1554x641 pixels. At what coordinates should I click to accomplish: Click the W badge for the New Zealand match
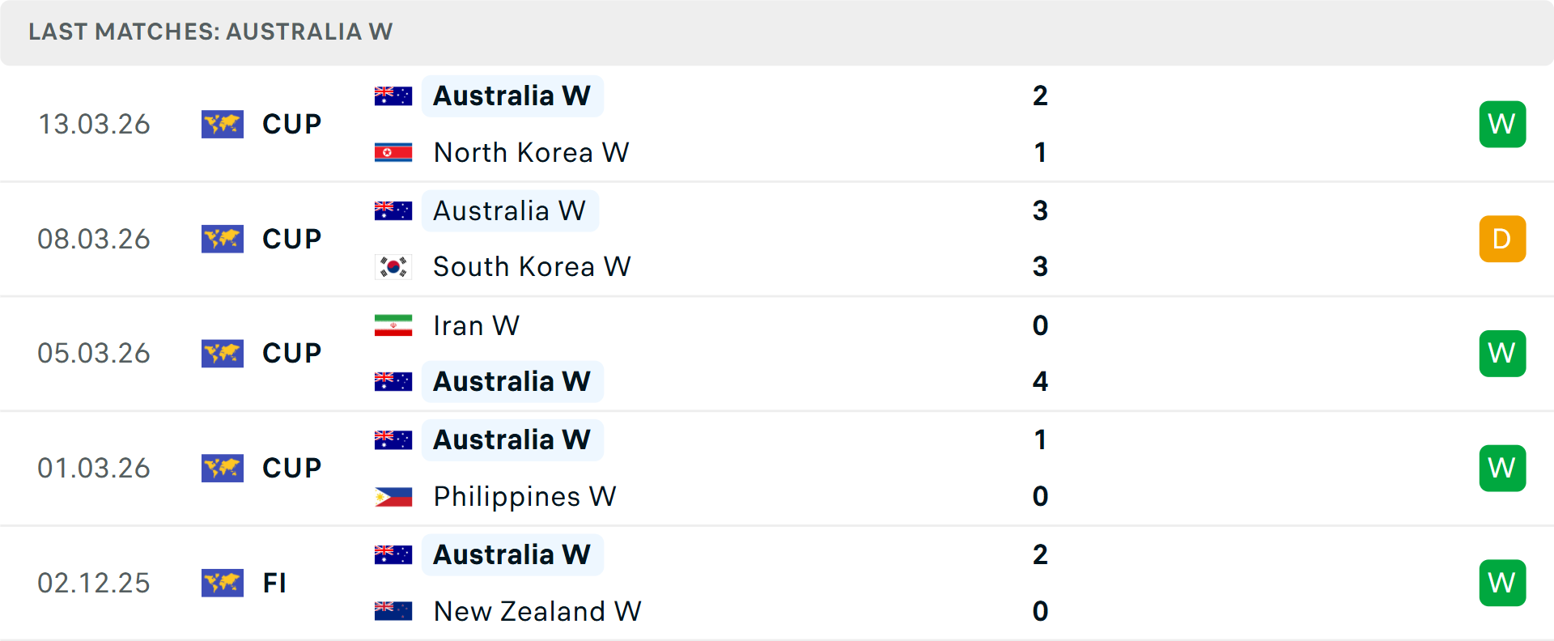click(x=1502, y=583)
